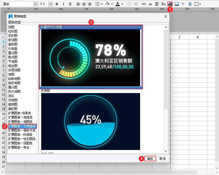Screen dimensions: 219x175
Task: Click the ab text insert icon
Action: [150, 4]
